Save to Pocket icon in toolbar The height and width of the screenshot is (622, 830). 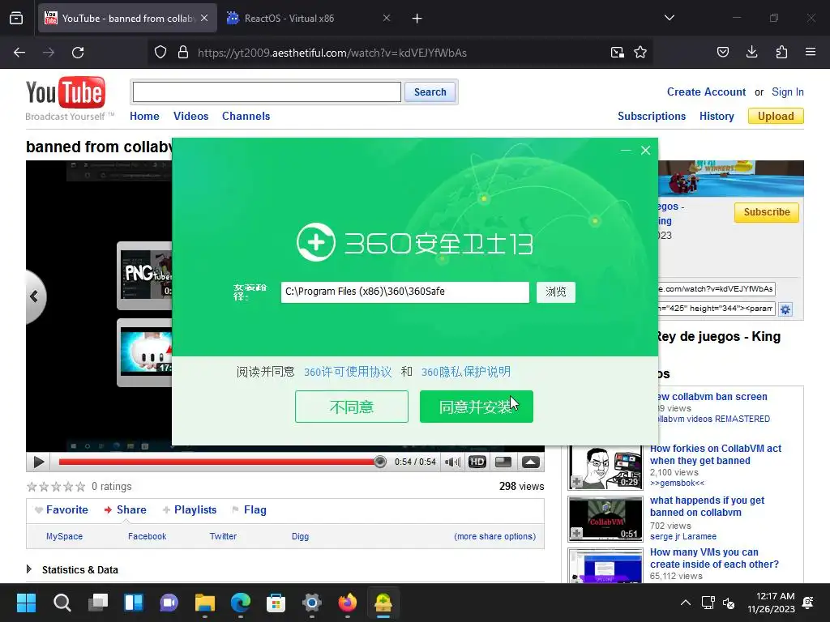(722, 53)
